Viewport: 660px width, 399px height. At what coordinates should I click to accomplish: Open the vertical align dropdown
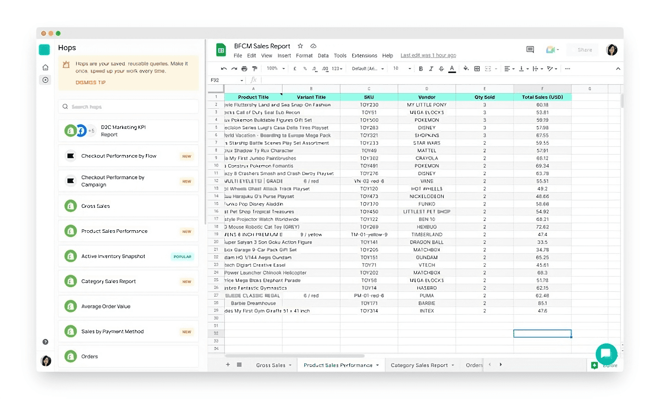point(524,69)
